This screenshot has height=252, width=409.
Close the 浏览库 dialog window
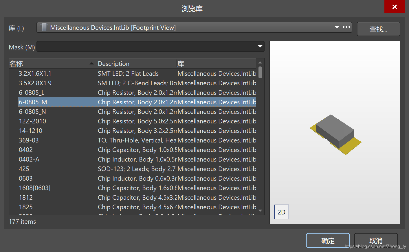tap(394, 7)
